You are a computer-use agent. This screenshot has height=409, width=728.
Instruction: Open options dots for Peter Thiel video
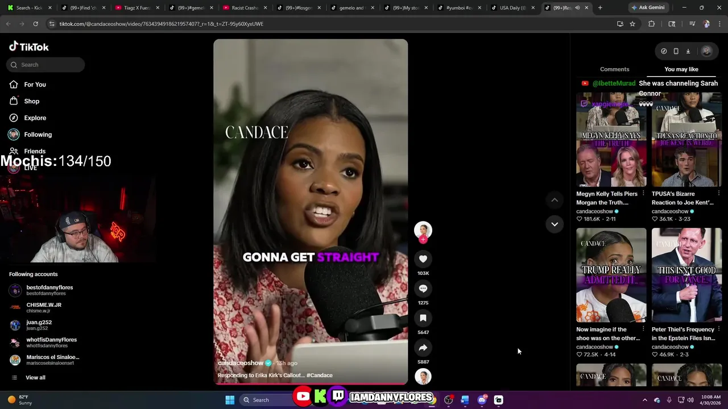719,329
